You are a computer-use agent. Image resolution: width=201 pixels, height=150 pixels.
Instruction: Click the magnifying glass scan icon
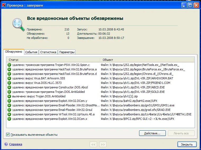tap(19, 25)
